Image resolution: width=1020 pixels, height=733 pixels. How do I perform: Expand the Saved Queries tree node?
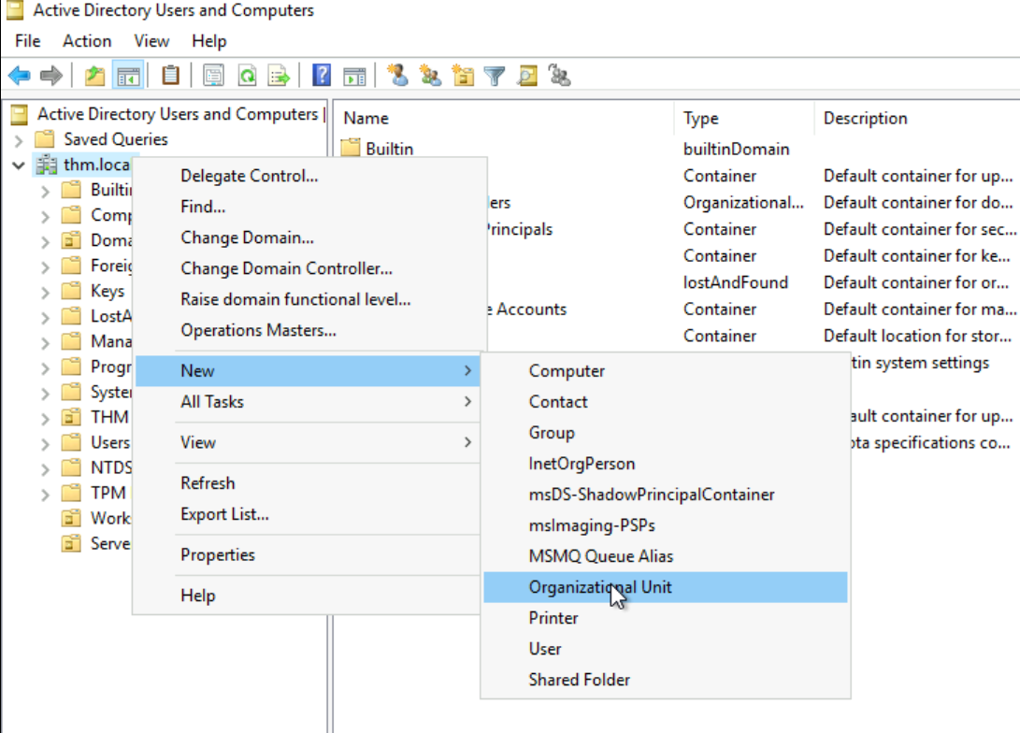pos(19,140)
